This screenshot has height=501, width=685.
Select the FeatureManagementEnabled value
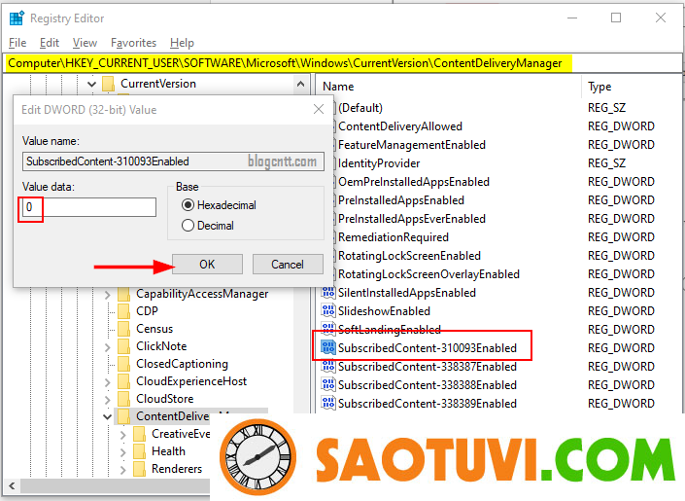click(x=412, y=145)
